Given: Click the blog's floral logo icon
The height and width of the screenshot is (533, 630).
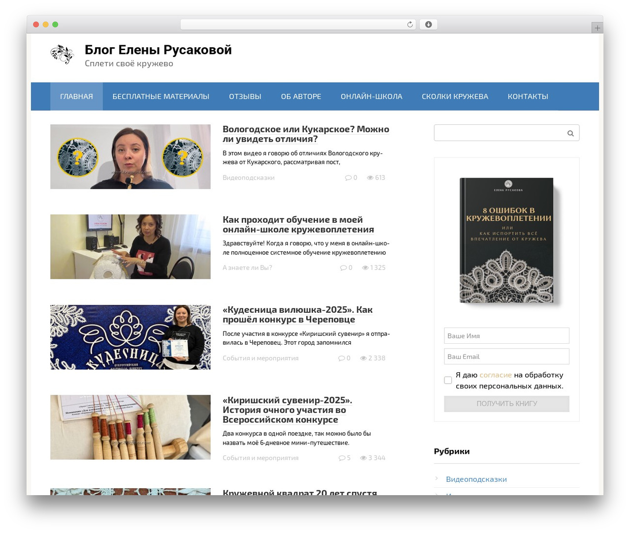Looking at the screenshot, I should point(62,54).
